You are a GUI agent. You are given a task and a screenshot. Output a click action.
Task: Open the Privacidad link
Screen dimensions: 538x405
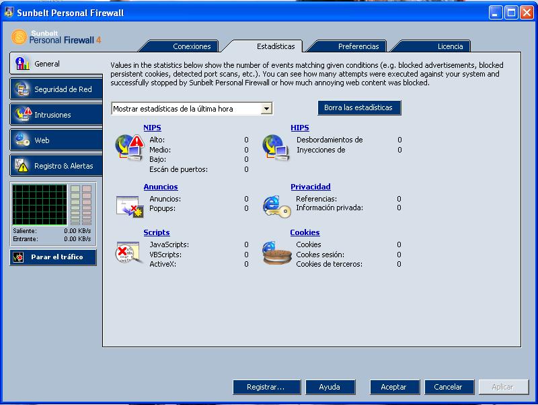(311, 187)
